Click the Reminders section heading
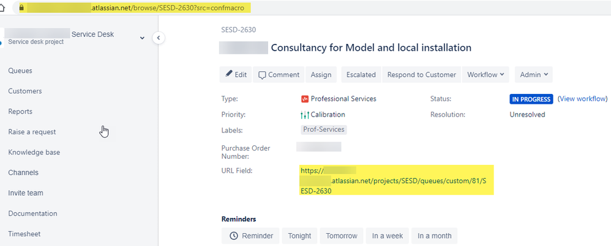The image size is (611, 246). click(x=239, y=219)
